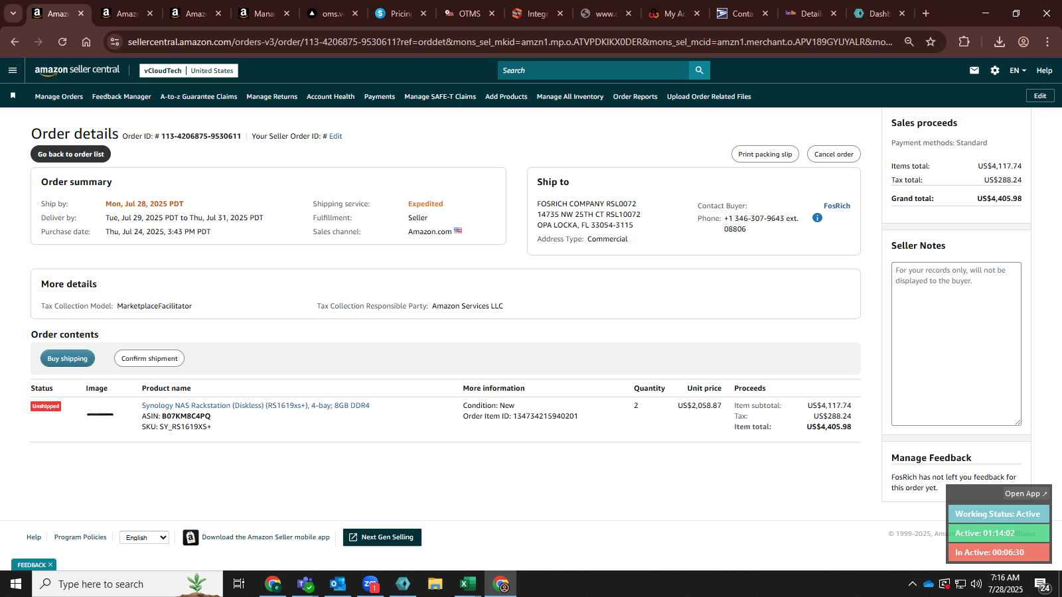The height and width of the screenshot is (597, 1062).
Task: Click in the Seller Notes text area
Action: (956, 344)
